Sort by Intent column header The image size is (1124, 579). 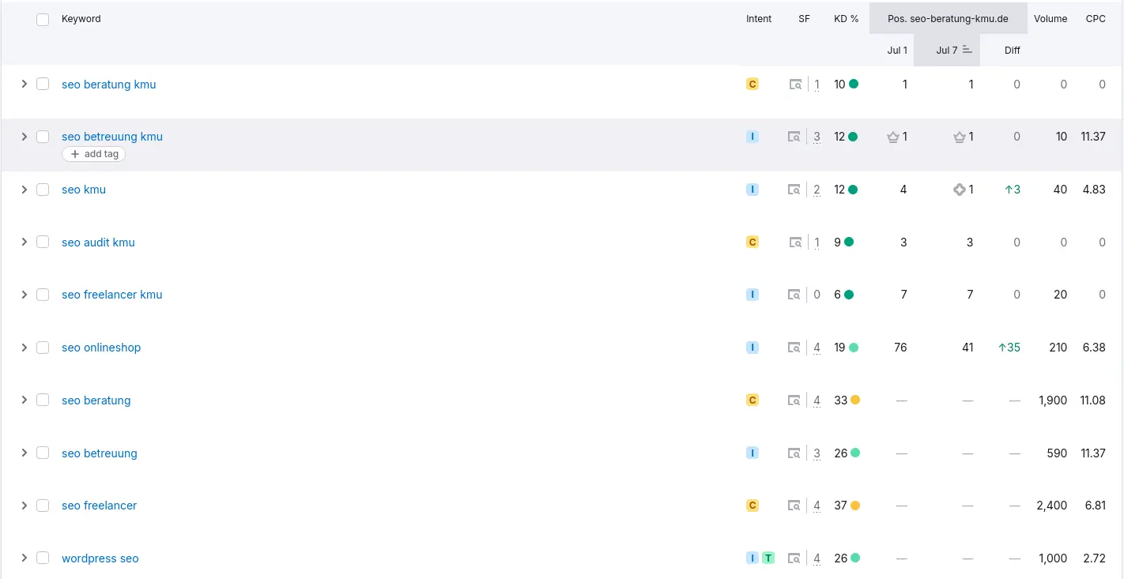point(759,19)
